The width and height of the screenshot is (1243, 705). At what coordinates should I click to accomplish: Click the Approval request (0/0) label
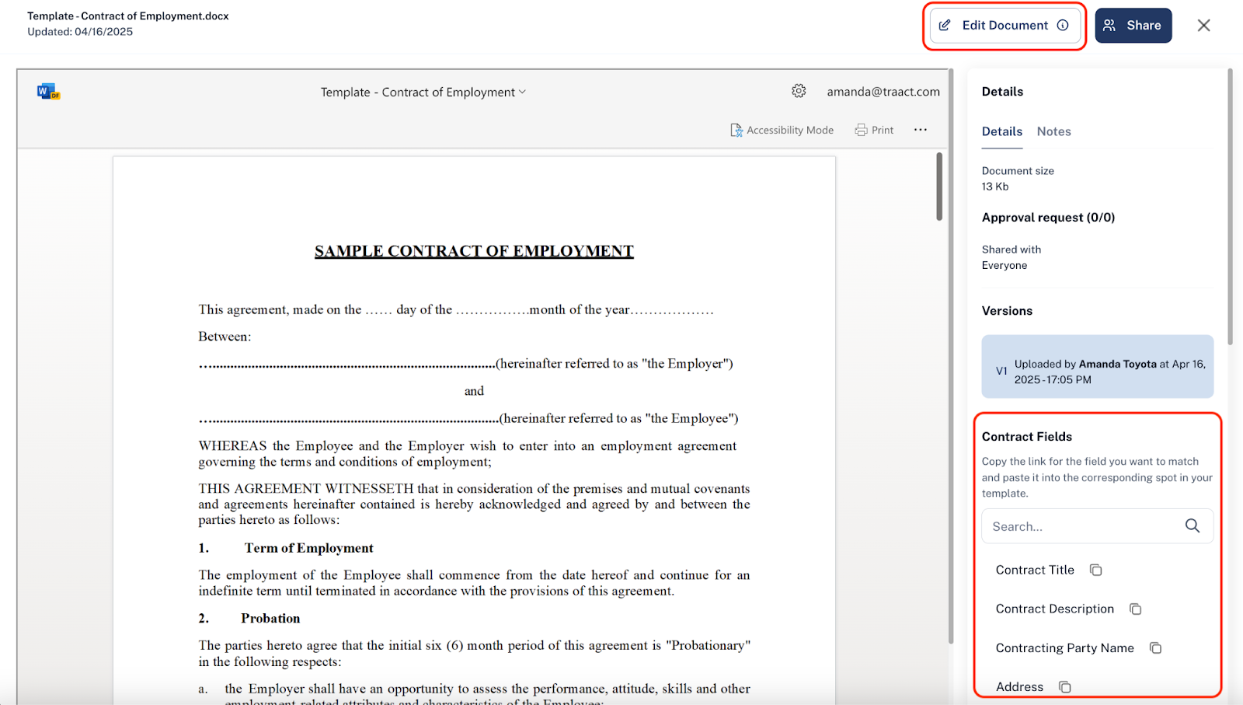coord(1048,218)
